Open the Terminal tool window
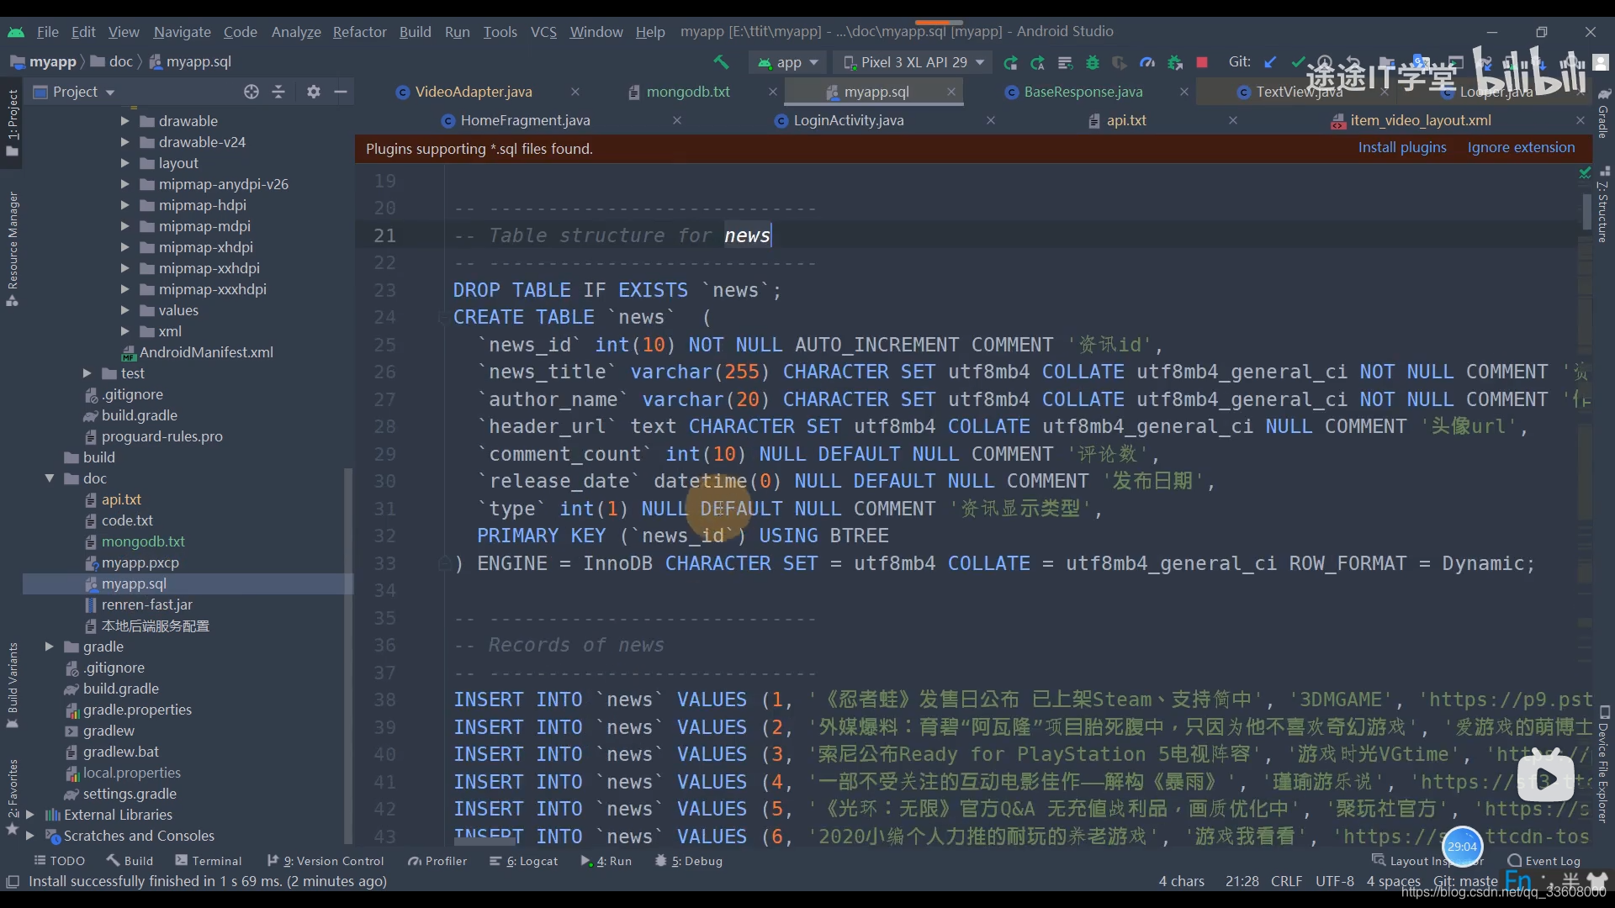 click(x=208, y=861)
